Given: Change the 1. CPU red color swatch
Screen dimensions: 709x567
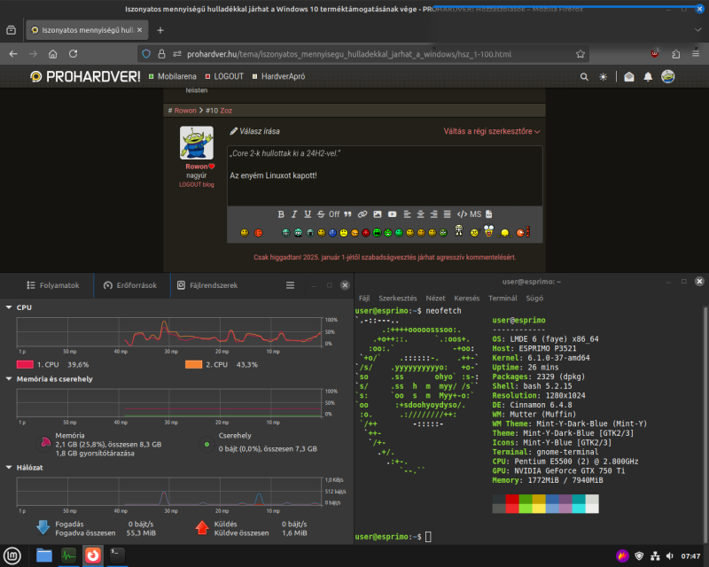Looking at the screenshot, I should pos(25,364).
